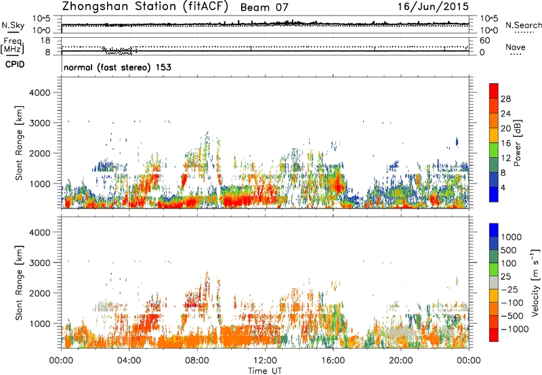Click the '3000' tick on velocity panel
Screen dimensions: 542x375
click(x=39, y=263)
